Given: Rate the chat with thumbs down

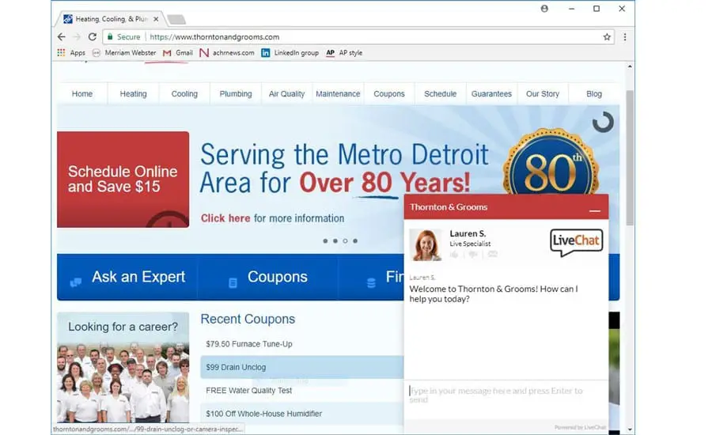Looking at the screenshot, I should click(473, 255).
